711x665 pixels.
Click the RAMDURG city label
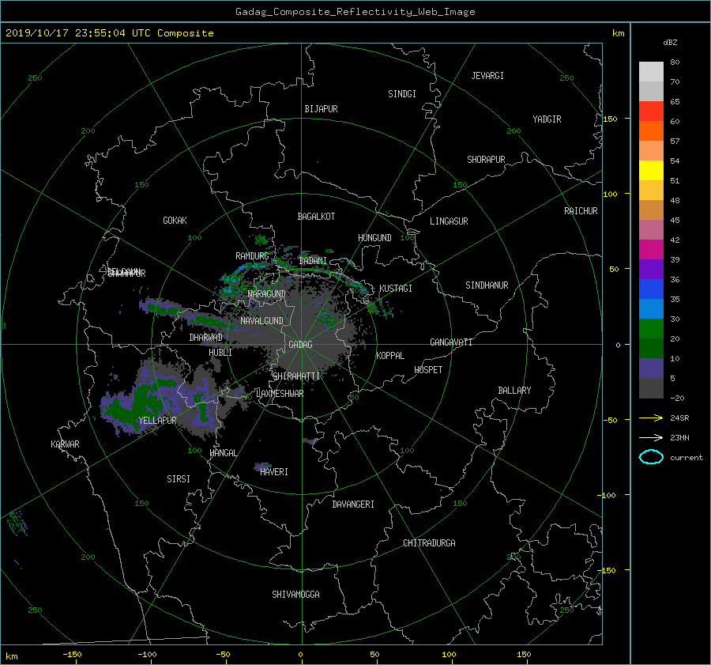pyautogui.click(x=252, y=256)
